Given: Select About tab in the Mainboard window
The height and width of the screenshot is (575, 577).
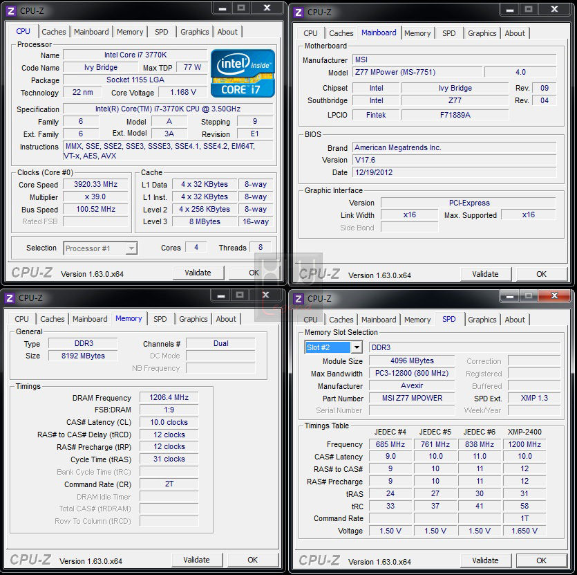Looking at the screenshot, I should coord(515,33).
